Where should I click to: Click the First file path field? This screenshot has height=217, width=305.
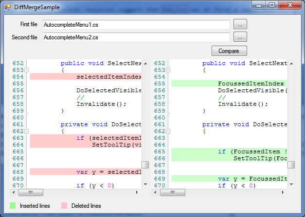[135, 24]
